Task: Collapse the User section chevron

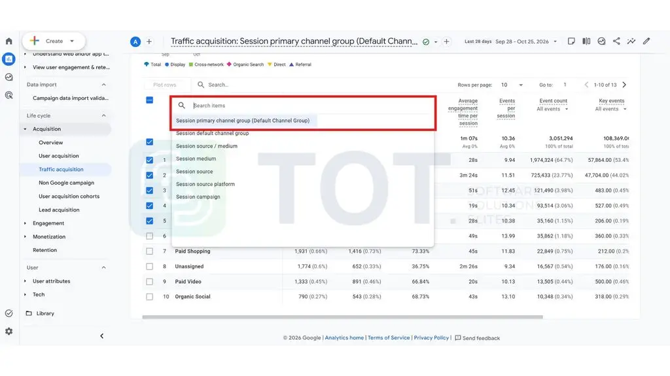Action: pos(104,268)
